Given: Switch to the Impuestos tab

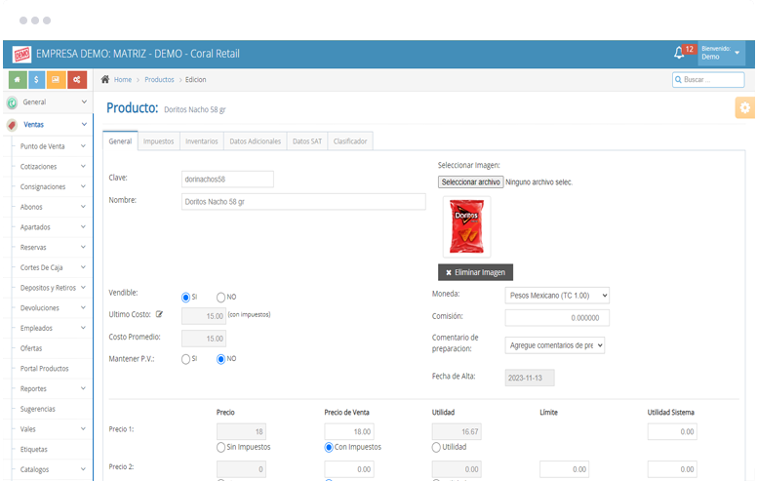Looking at the screenshot, I should 158,141.
